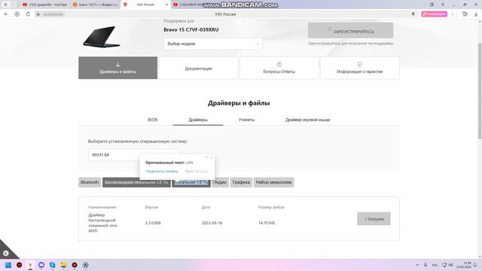Click the Предложить перевод link
Viewport: 482px width, 271px height.
[161, 171]
